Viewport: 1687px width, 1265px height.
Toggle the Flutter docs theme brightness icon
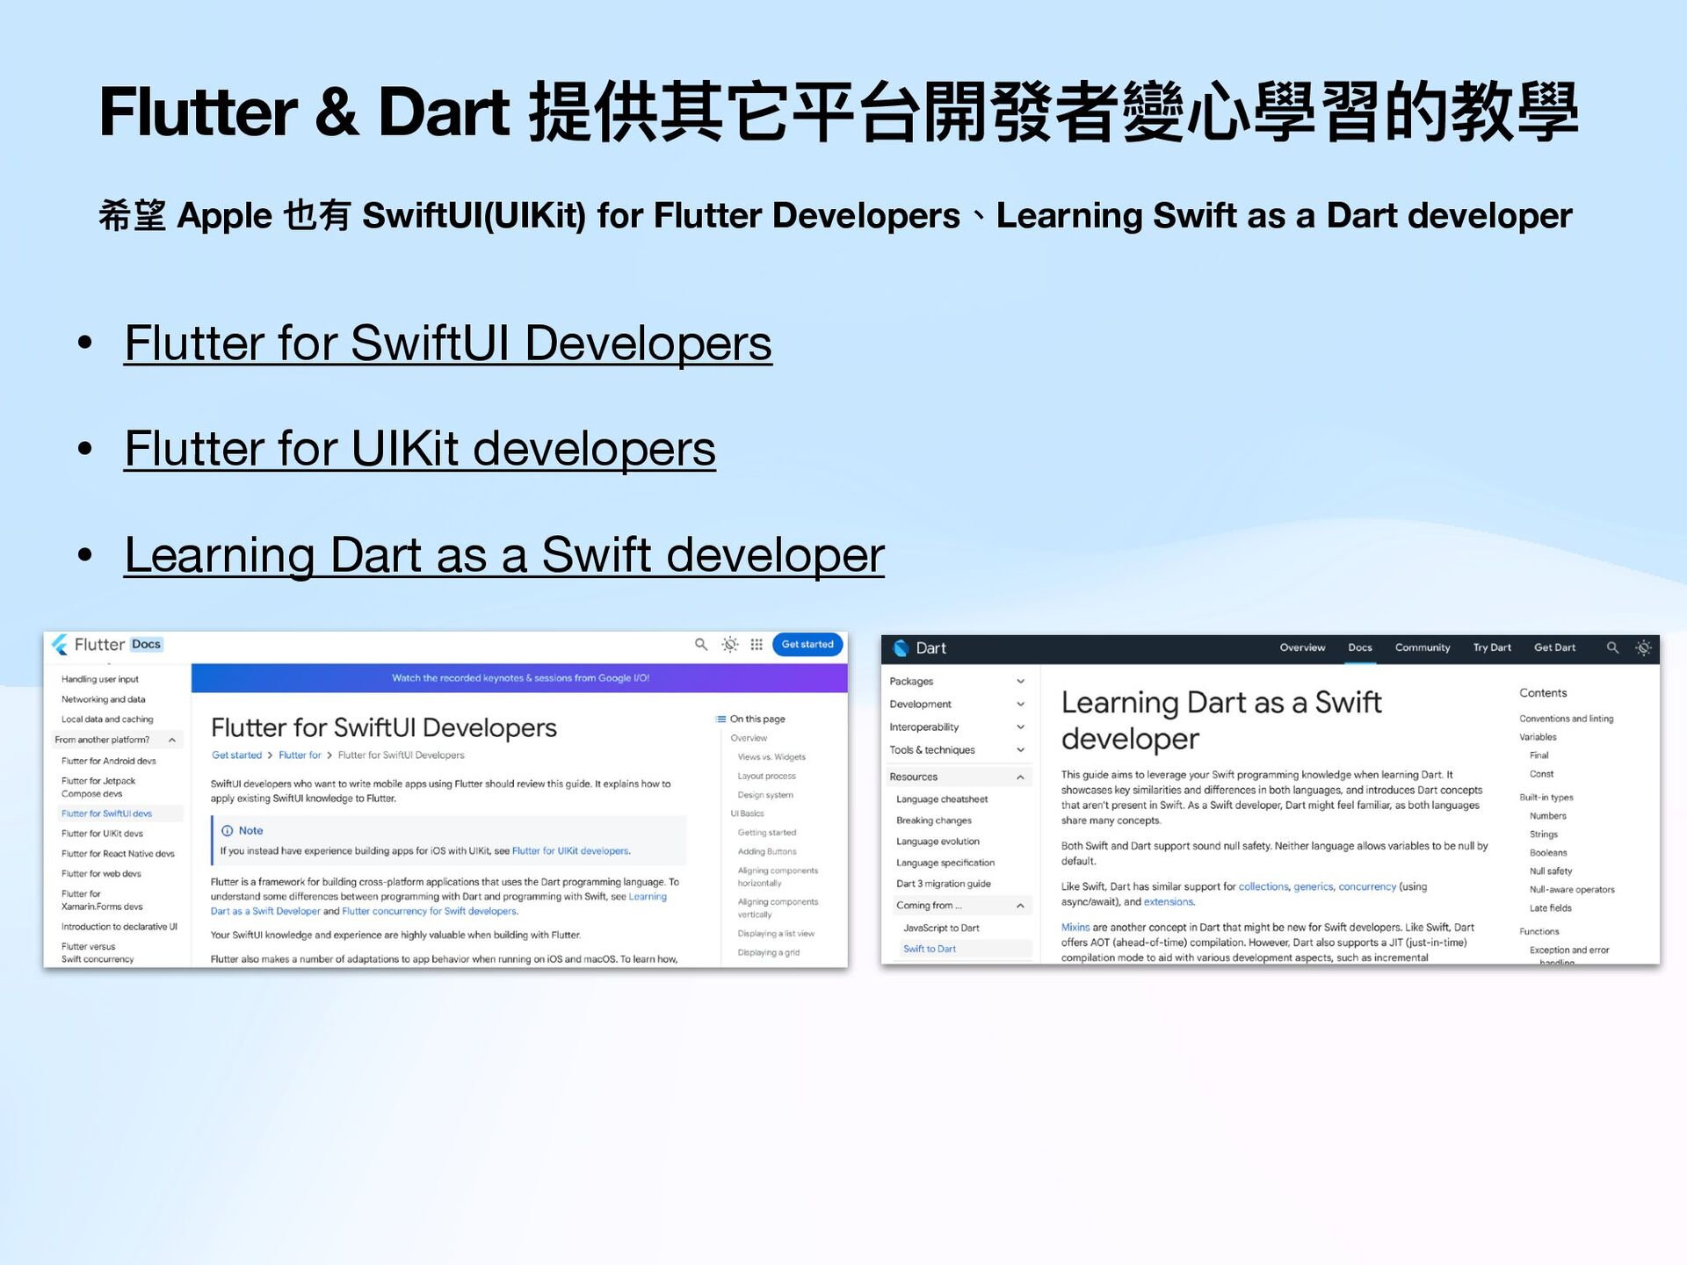tap(730, 645)
